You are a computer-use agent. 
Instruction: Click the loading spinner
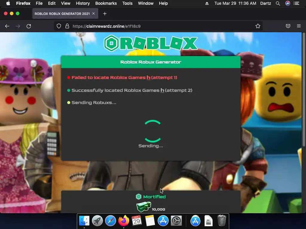pos(153,131)
